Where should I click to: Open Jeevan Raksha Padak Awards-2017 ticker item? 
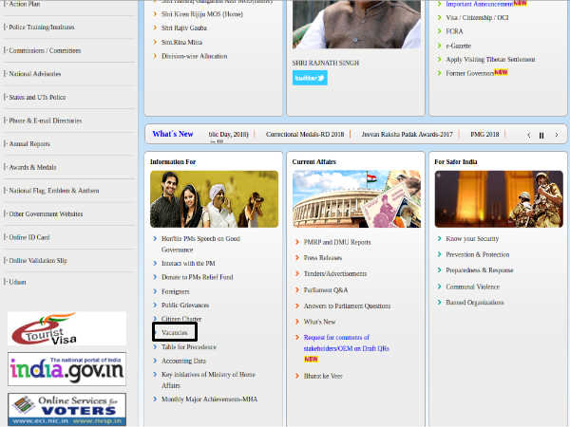407,135
